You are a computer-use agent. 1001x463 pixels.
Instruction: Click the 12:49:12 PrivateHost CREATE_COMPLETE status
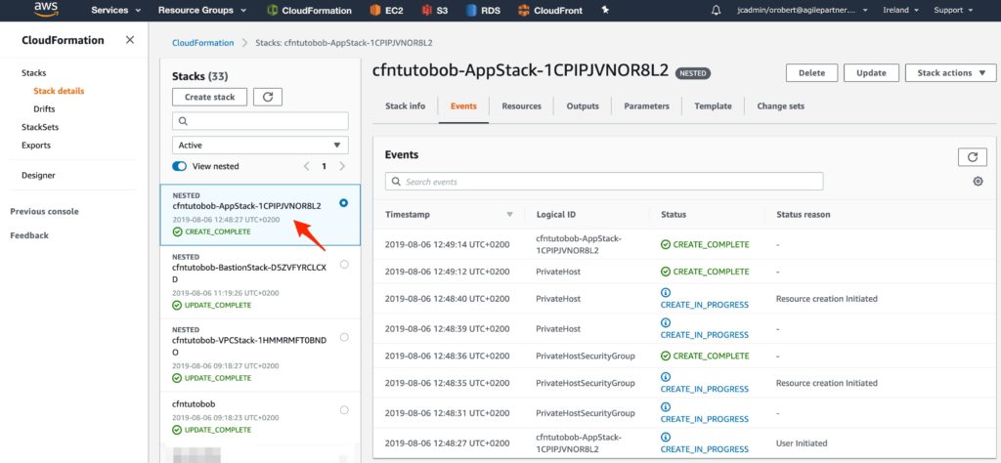click(x=705, y=272)
